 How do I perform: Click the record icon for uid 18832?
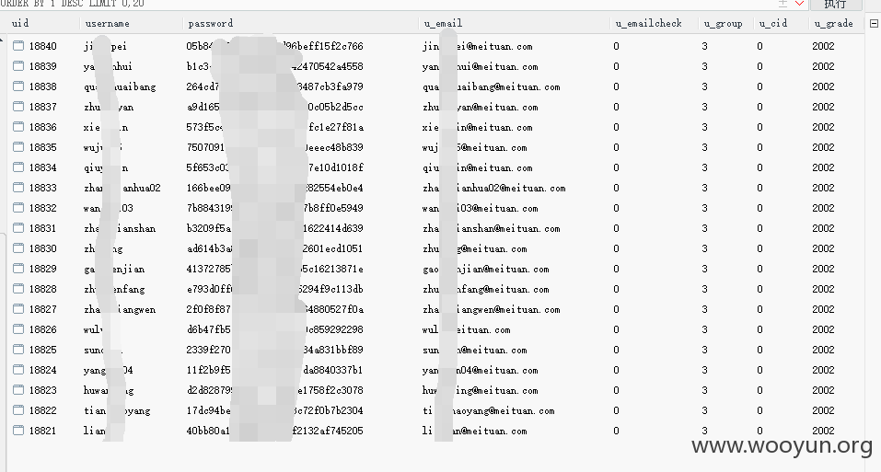[18, 207]
